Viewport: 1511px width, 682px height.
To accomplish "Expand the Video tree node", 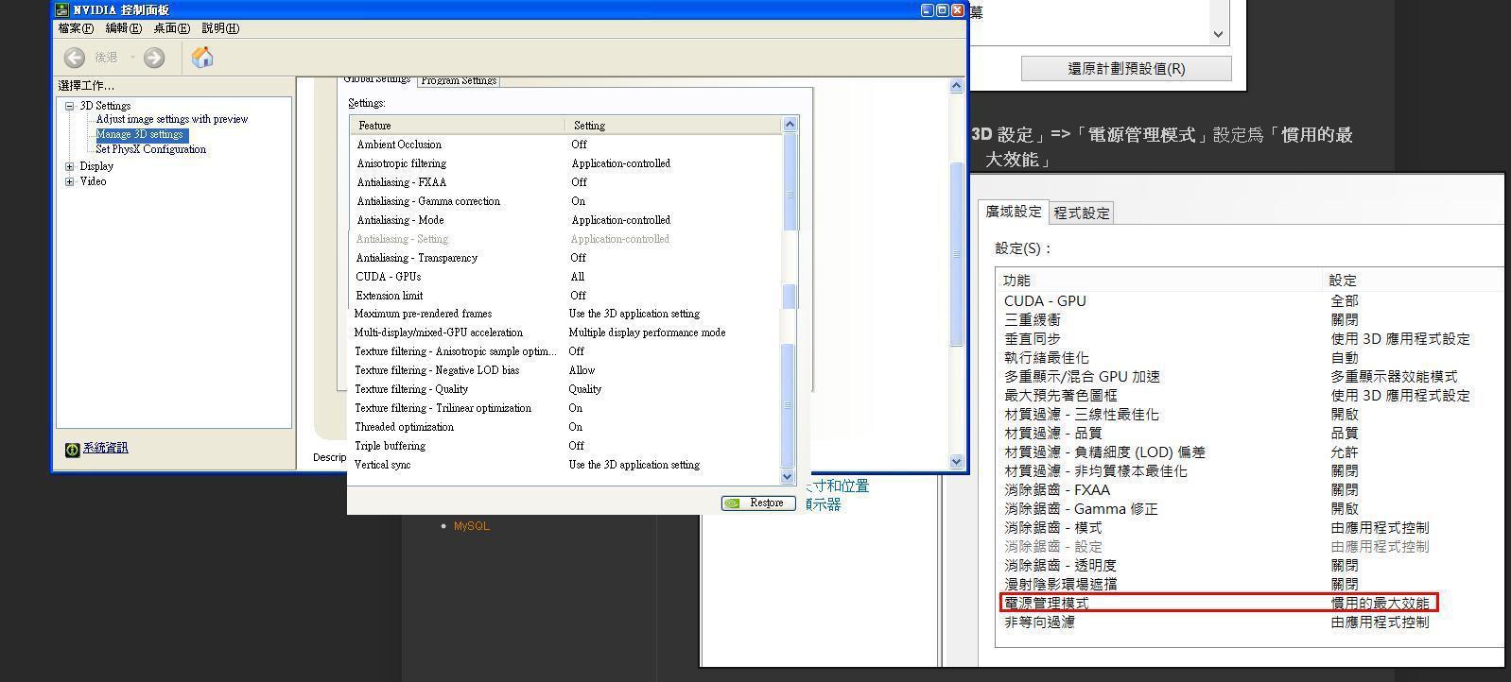I will [70, 181].
